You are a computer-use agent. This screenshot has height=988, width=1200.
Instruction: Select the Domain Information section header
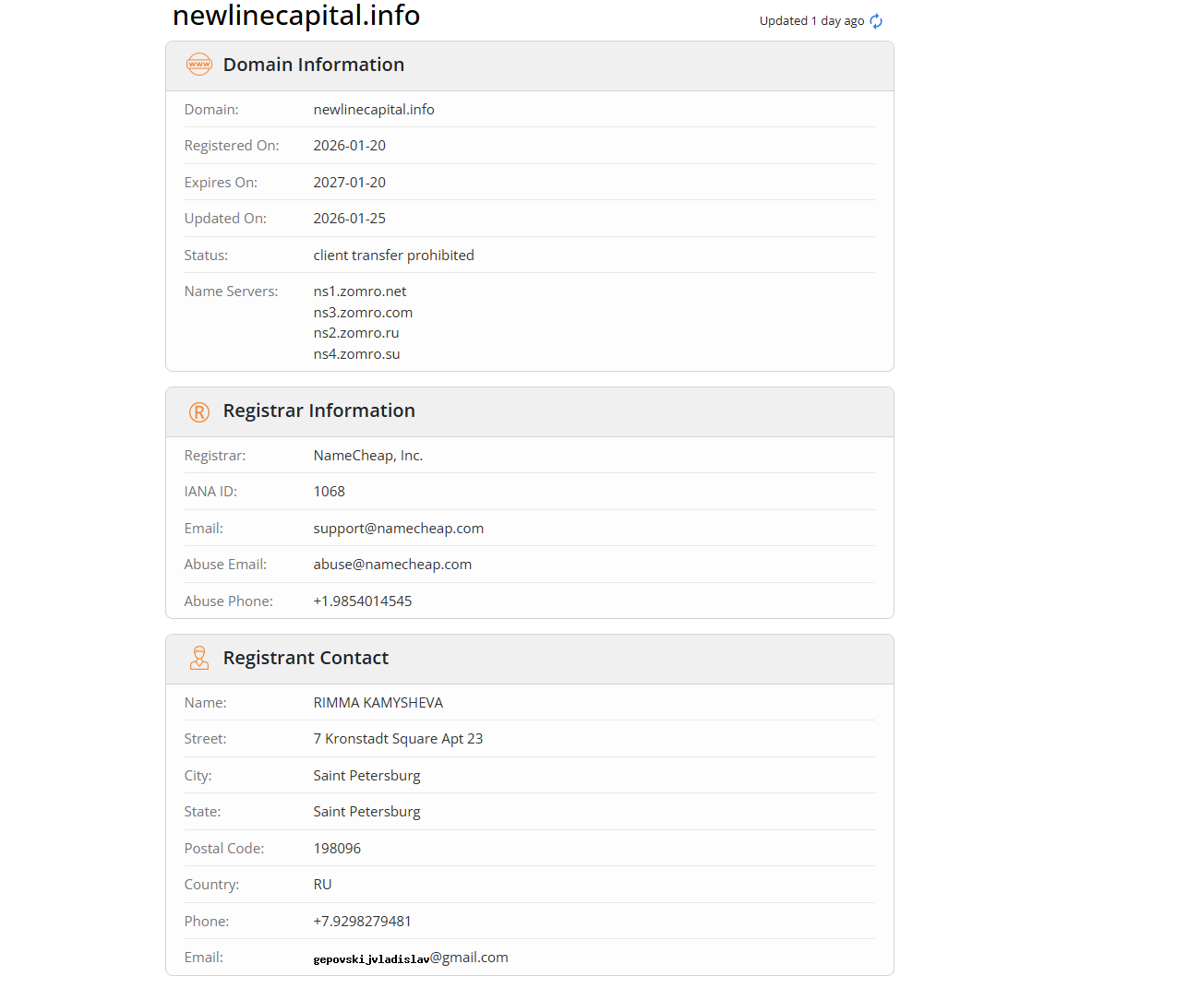(x=314, y=65)
